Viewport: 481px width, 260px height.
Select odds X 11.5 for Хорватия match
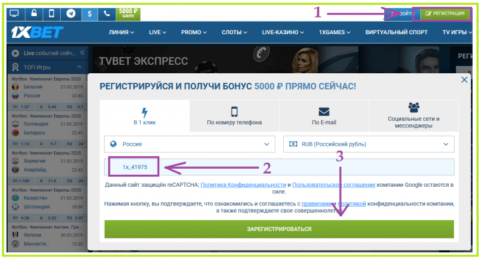point(48,181)
